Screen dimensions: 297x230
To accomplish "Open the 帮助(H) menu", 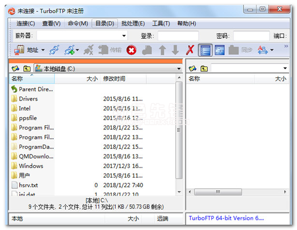I will (187, 24).
